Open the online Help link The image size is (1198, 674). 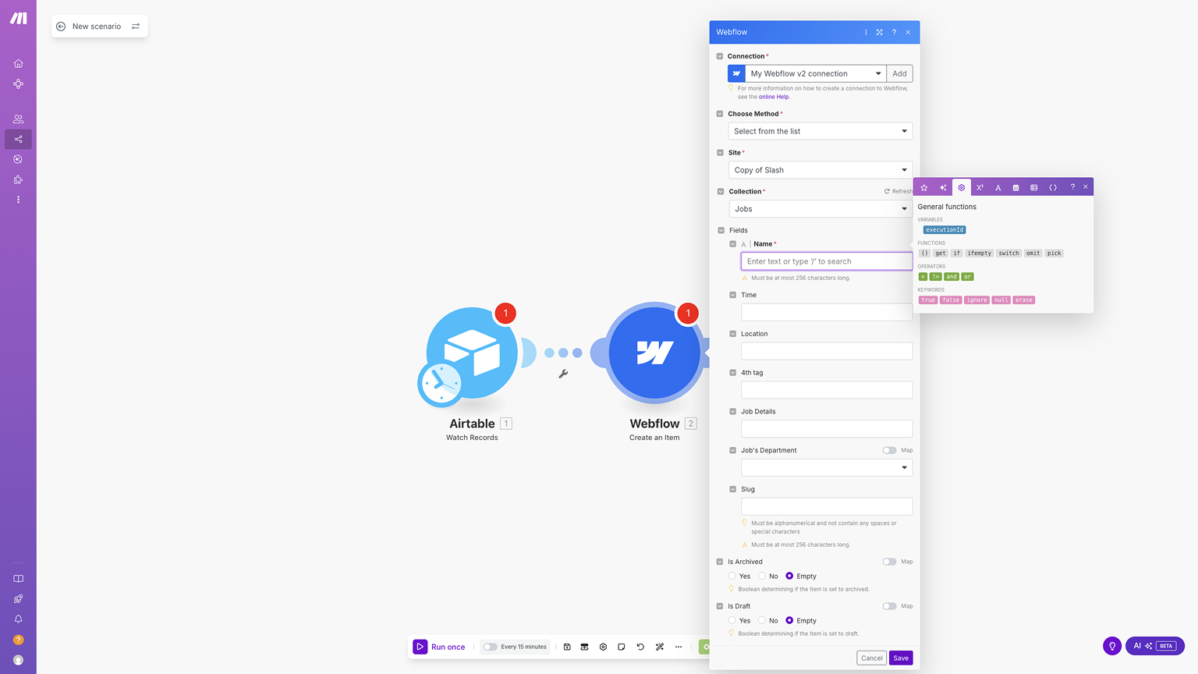tap(774, 97)
